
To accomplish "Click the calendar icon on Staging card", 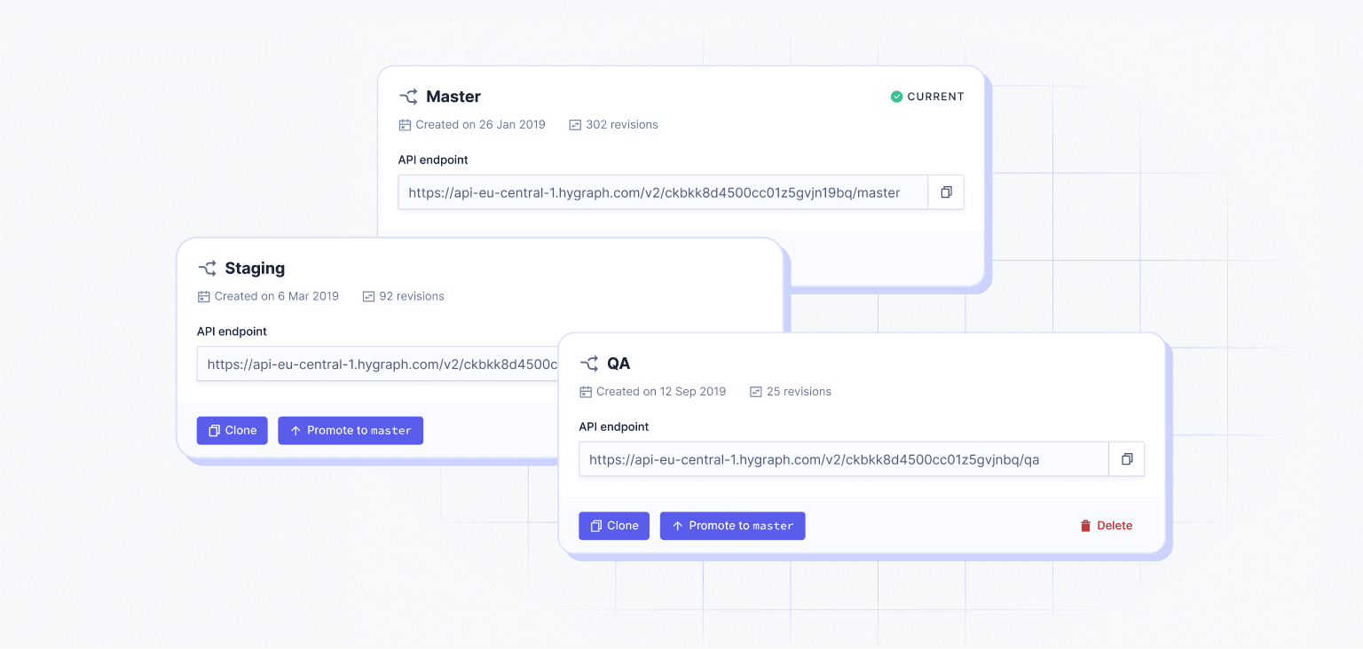I will coord(203,296).
